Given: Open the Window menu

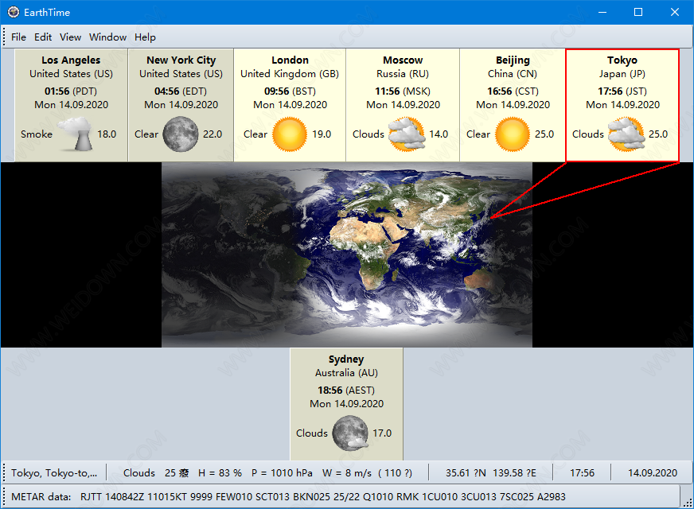Looking at the screenshot, I should 107,37.
